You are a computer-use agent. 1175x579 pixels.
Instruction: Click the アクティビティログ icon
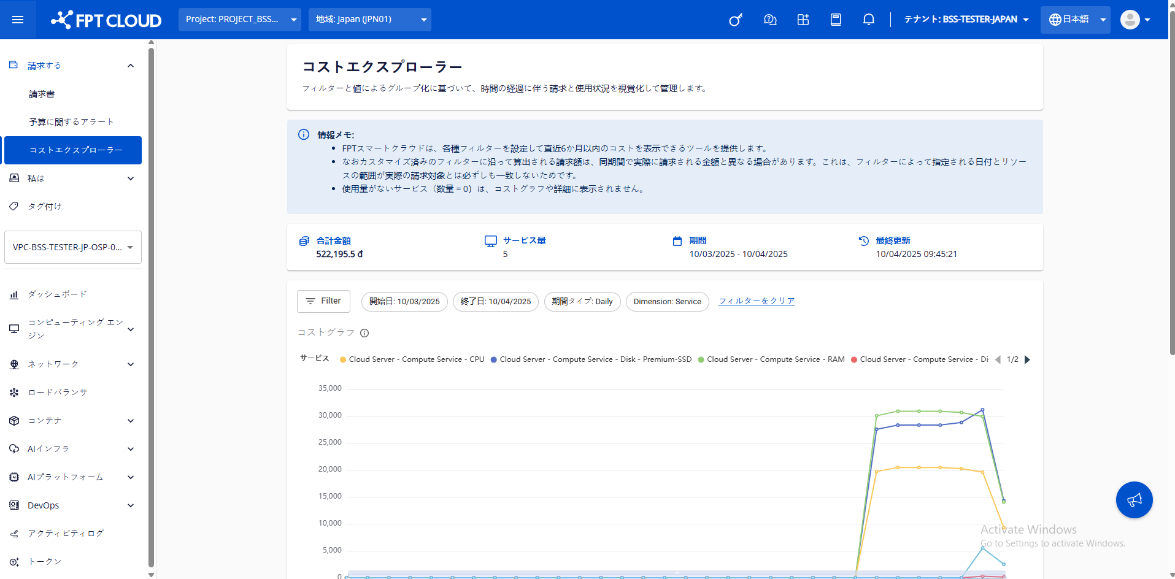14,534
